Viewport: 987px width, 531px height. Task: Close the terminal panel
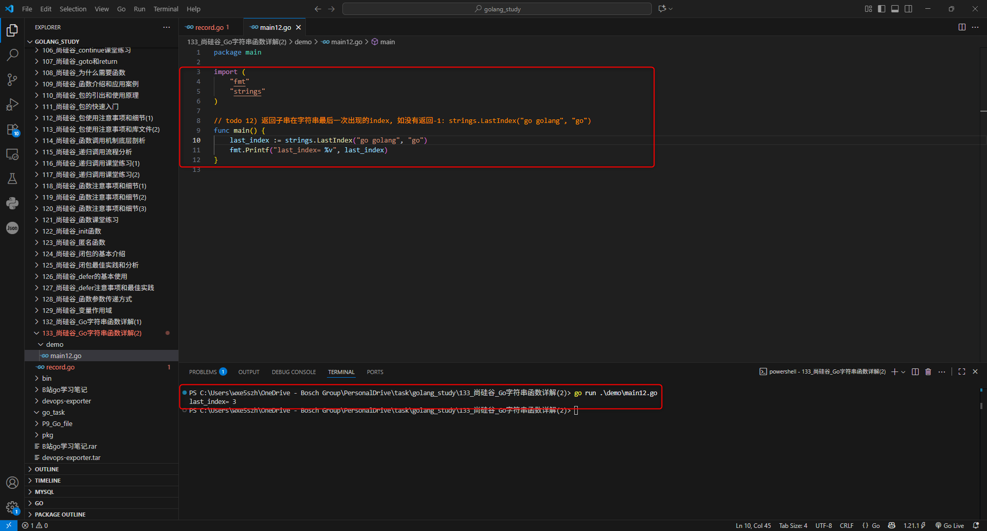tap(975, 371)
